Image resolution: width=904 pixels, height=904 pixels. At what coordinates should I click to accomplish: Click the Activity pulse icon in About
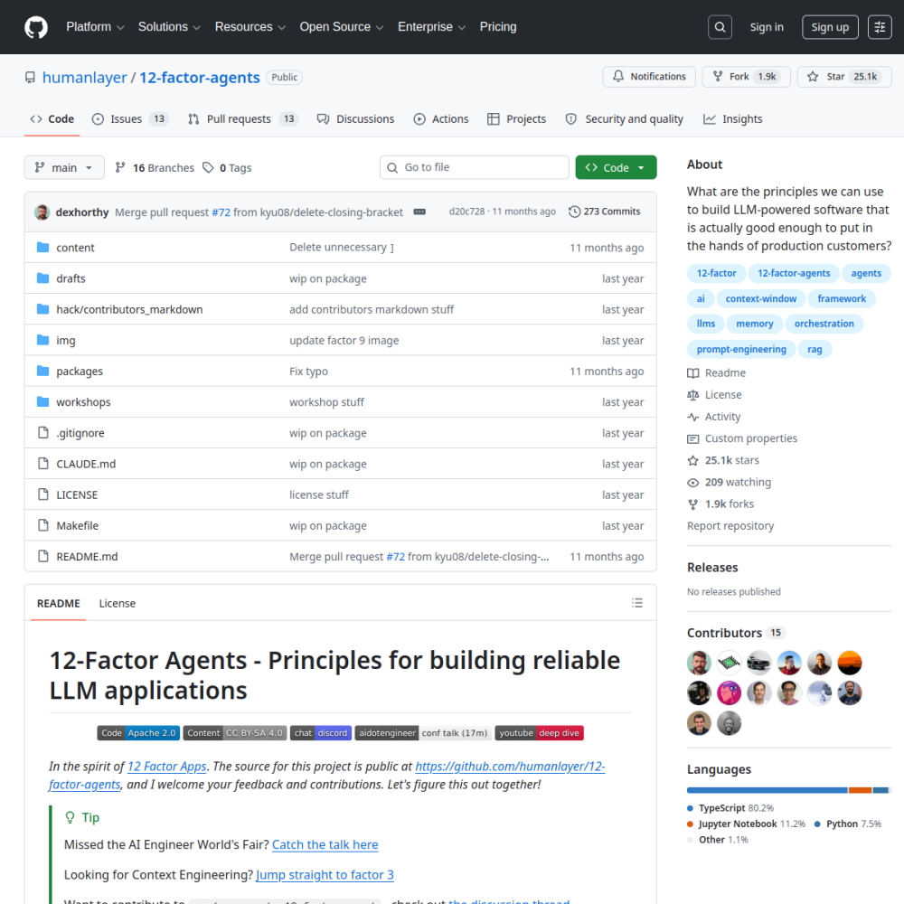(693, 417)
